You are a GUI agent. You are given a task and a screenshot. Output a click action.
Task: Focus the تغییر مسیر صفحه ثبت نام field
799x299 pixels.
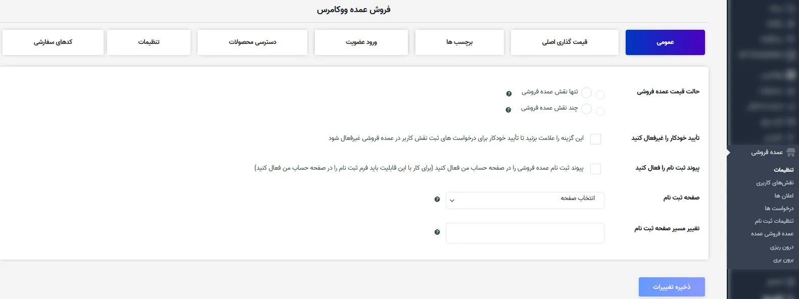click(x=525, y=233)
